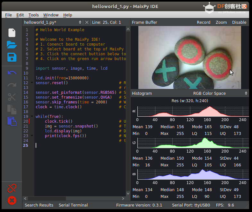The width and height of the screenshot is (252, 212).
Task: Click the 'import sensor, image, time, lcd' line
Action: pos(71,68)
